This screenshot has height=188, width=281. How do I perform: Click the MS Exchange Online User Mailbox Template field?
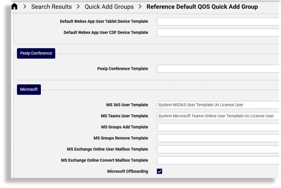click(x=216, y=149)
